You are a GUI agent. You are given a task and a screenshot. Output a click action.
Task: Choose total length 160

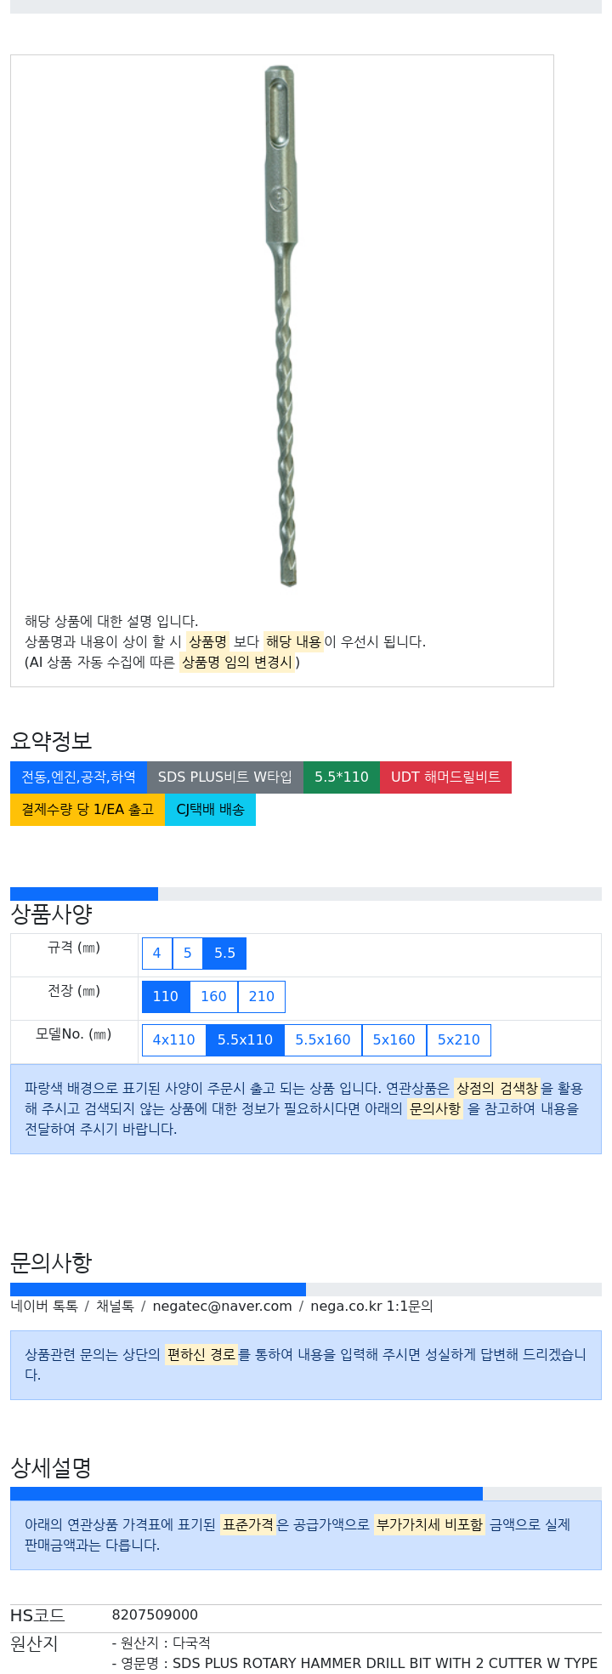pos(213,997)
